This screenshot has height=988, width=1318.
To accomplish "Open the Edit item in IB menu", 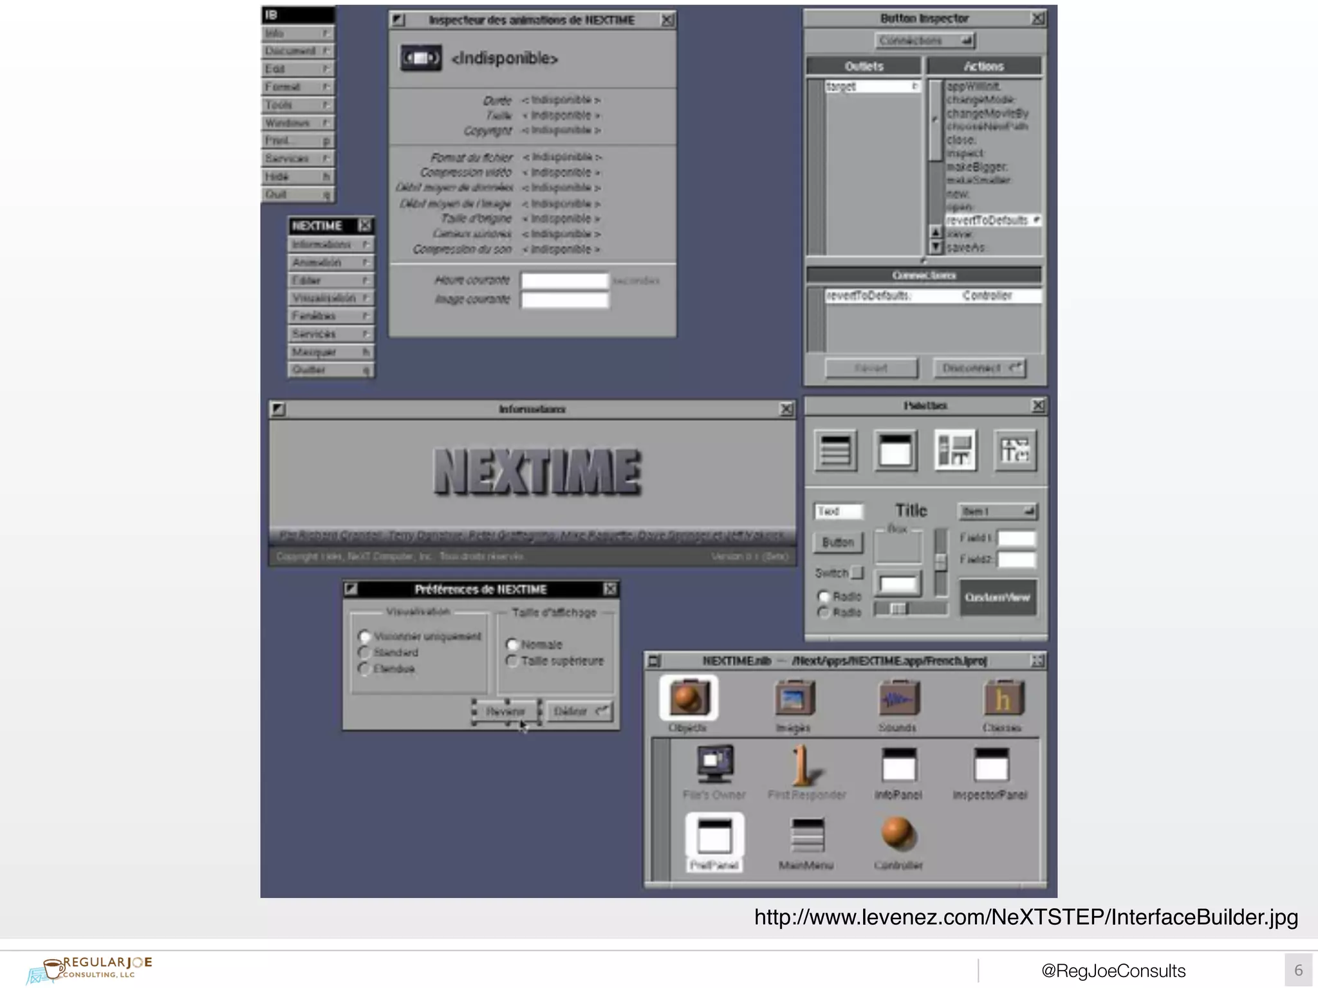I will tap(298, 69).
